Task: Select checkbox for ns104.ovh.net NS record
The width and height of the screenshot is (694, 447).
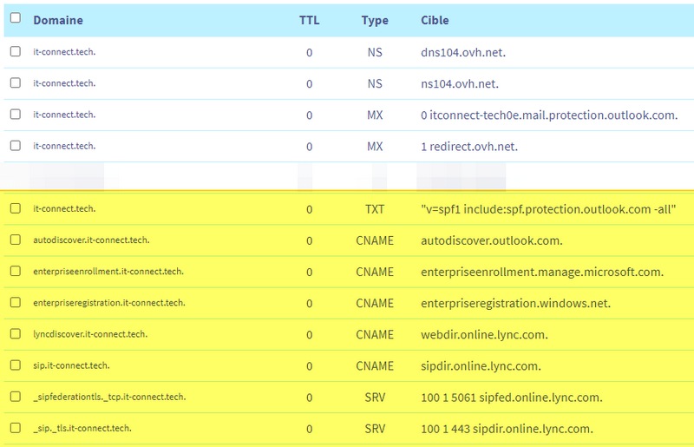Action: (x=15, y=83)
